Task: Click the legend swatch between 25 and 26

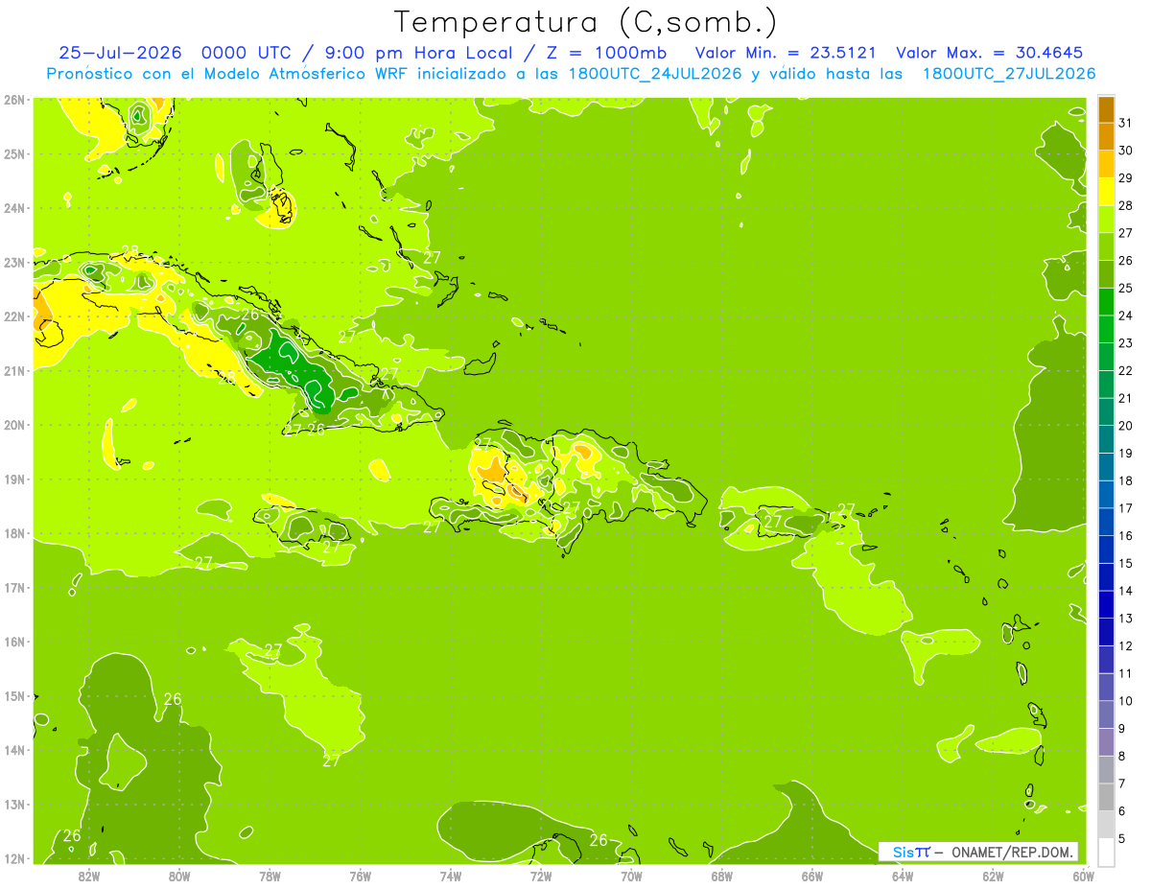Action: pos(1106,274)
